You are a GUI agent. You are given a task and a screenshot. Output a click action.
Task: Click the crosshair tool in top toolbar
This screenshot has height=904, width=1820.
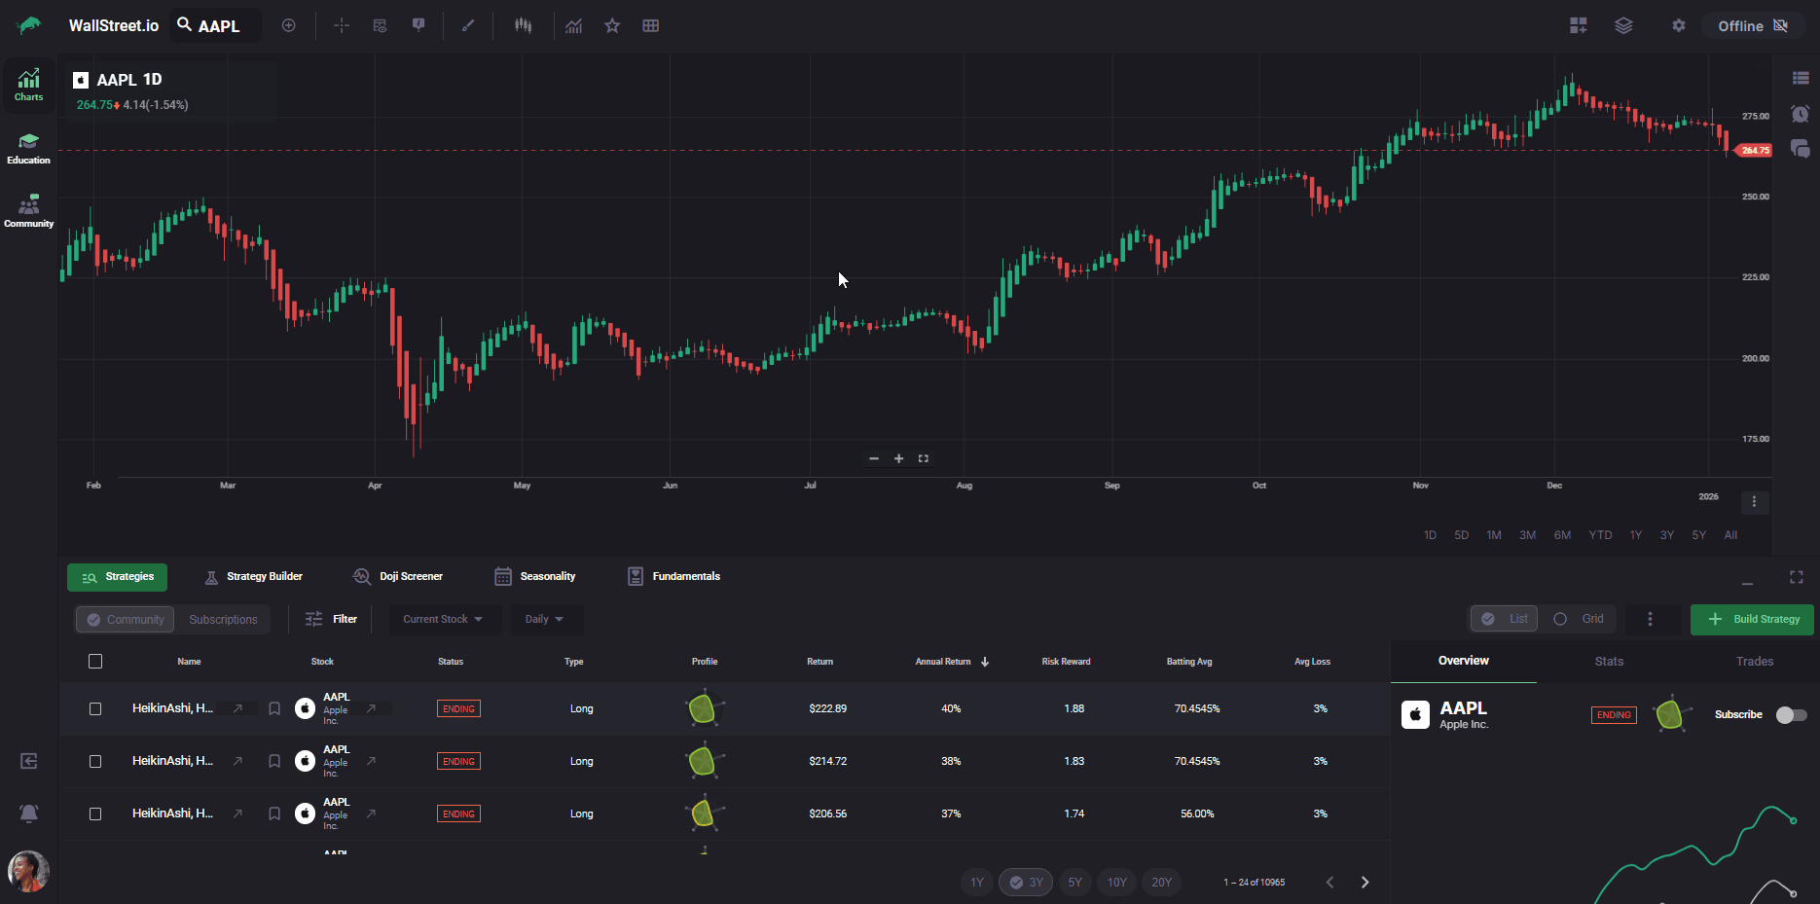pyautogui.click(x=341, y=25)
